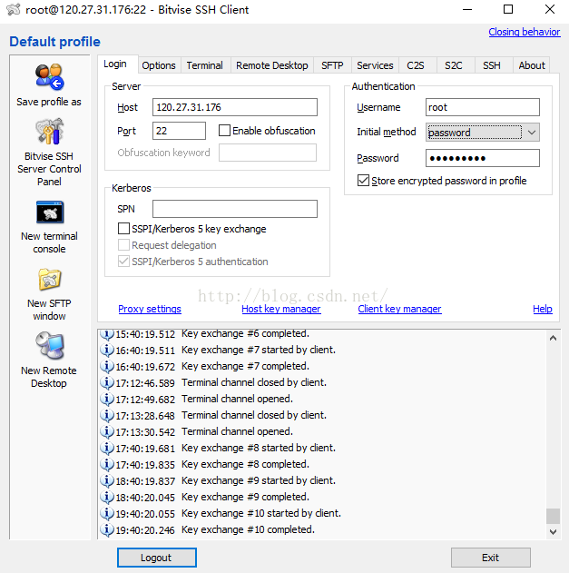This screenshot has width=569, height=573.
Task: Click the log scrollbar thumb
Action: [553, 516]
